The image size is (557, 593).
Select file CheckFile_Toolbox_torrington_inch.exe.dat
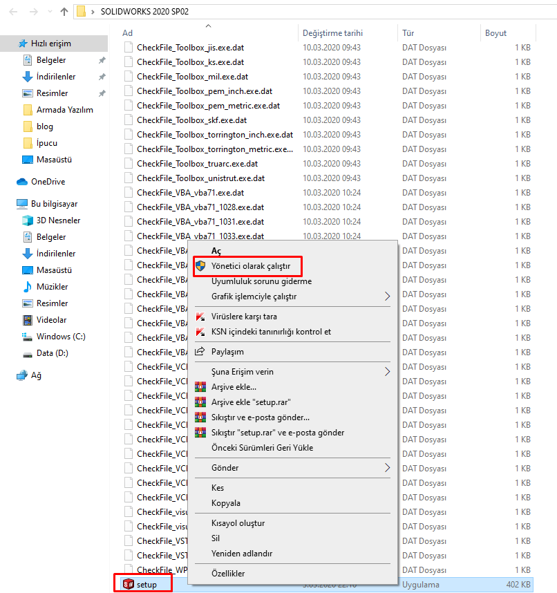coord(215,135)
